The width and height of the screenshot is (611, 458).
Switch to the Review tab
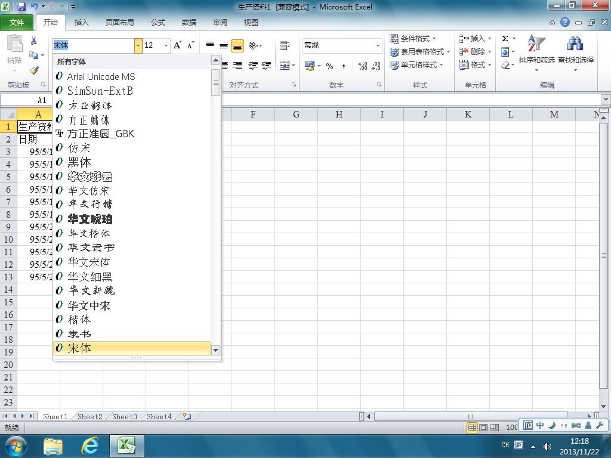coord(220,23)
